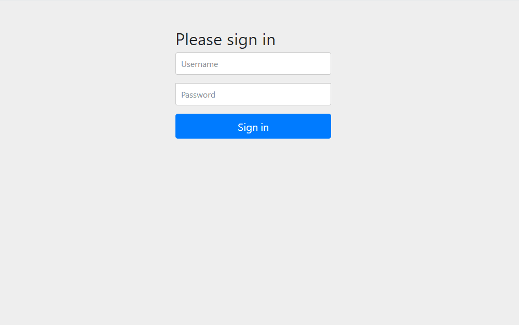Click the 'Sign in' label on the blue button

[x=253, y=127]
